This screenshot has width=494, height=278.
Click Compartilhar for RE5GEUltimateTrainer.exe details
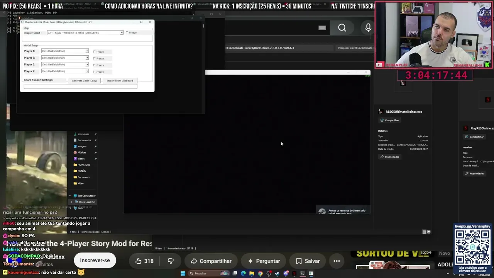click(389, 120)
